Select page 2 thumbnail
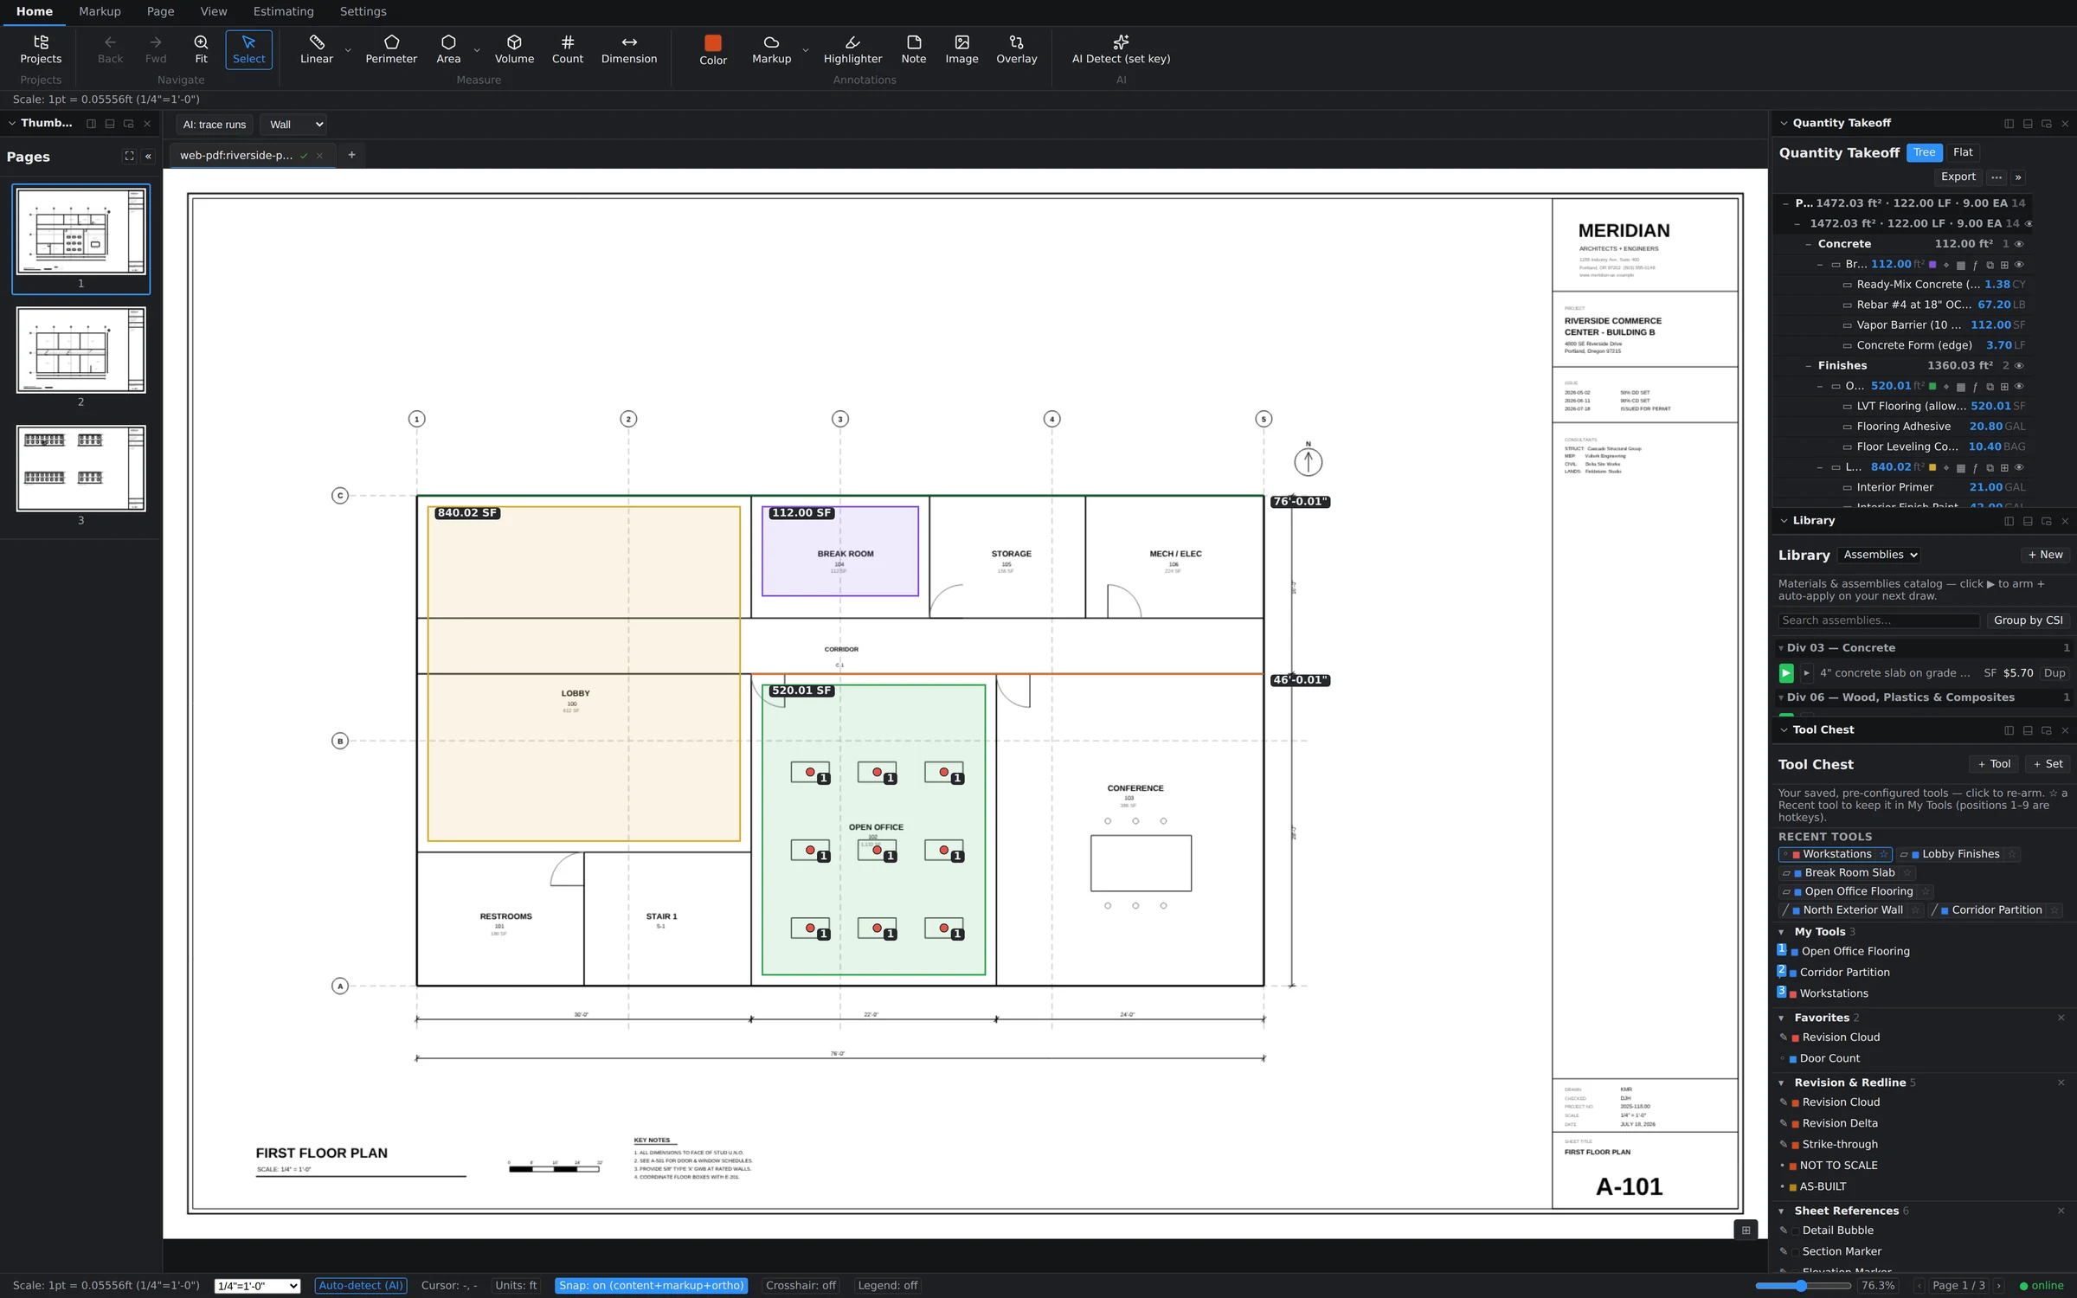 coord(81,350)
